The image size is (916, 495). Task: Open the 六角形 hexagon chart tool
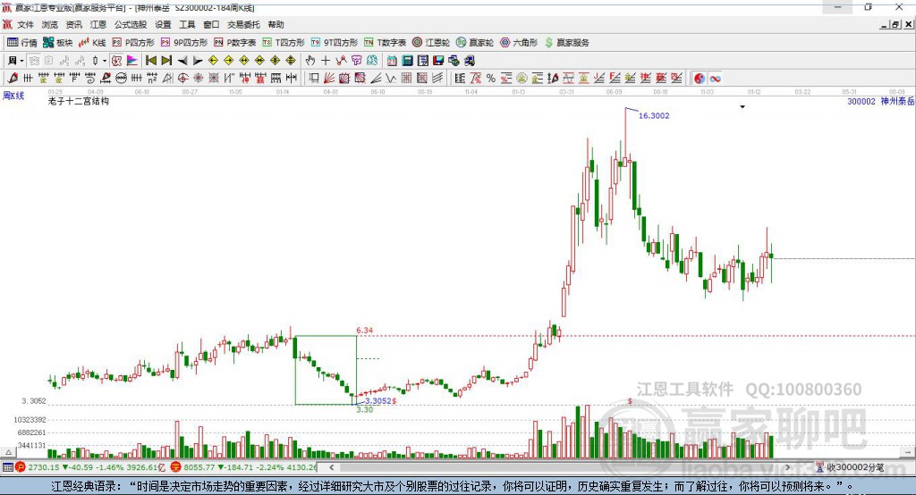(x=519, y=43)
